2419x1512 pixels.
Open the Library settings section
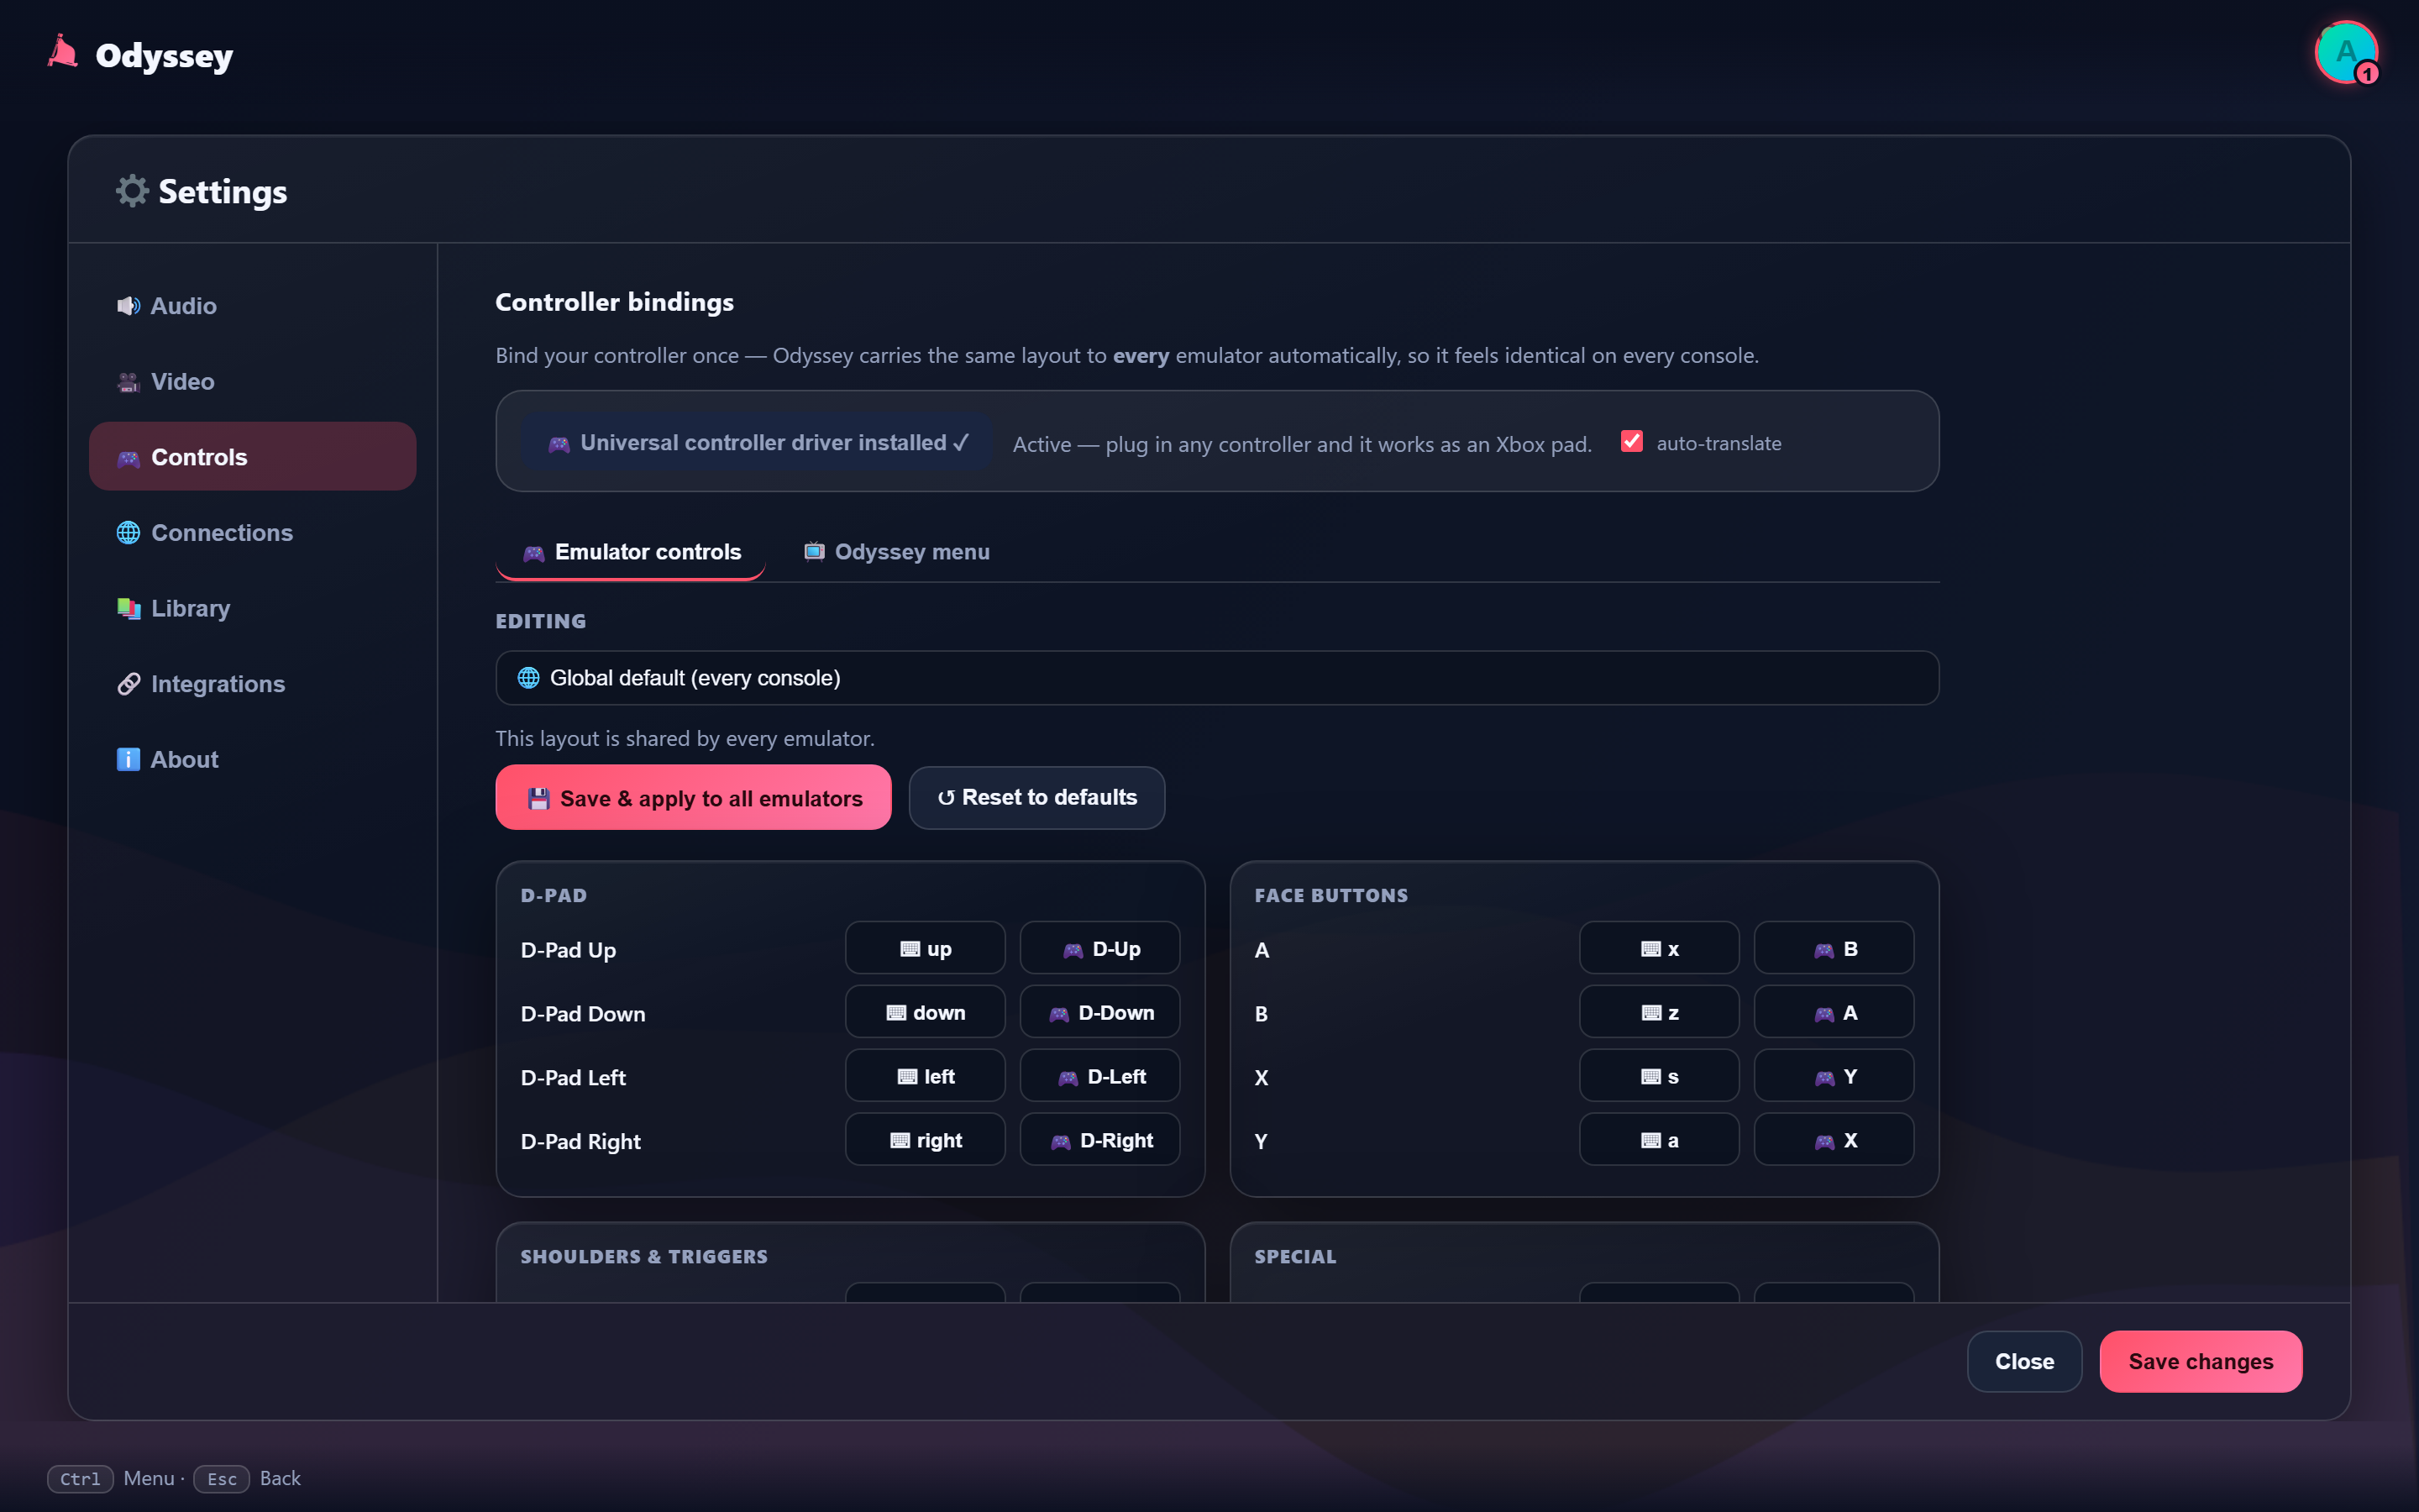click(252, 608)
